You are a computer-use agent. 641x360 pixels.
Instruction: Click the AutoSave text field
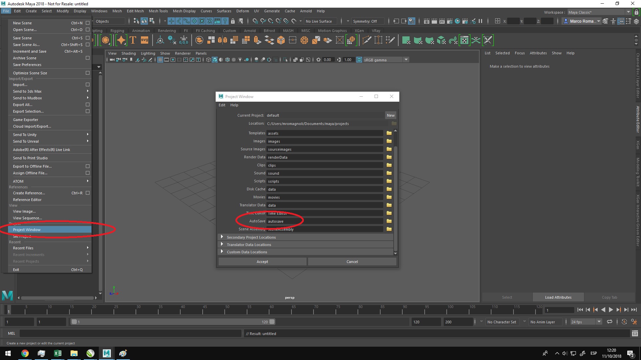(x=325, y=221)
